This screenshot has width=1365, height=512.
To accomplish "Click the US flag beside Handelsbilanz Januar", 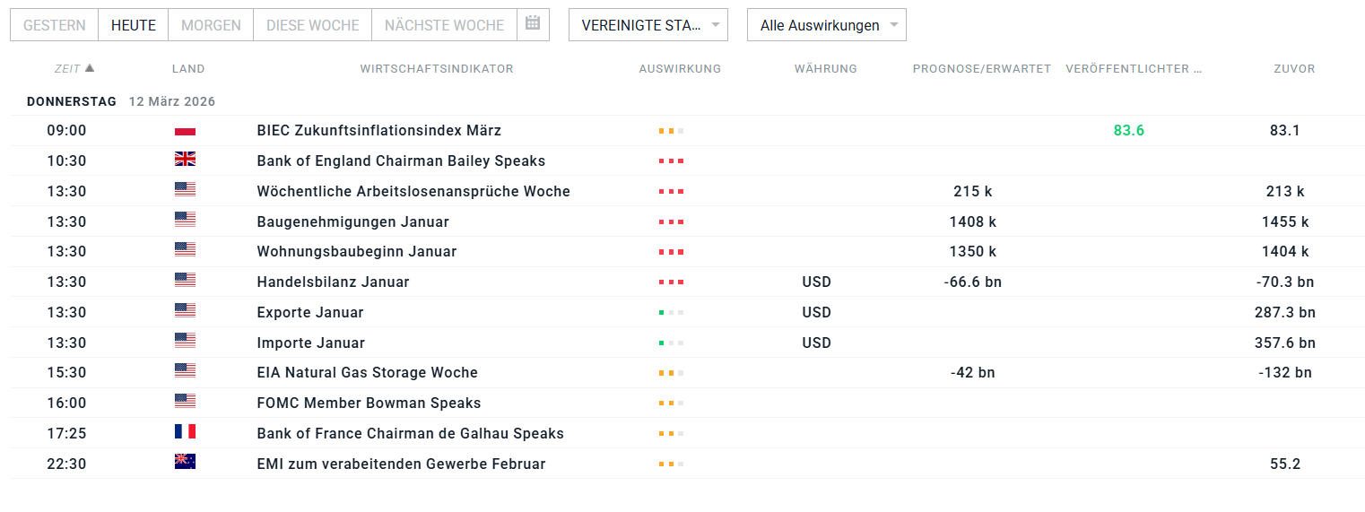I will [x=185, y=282].
